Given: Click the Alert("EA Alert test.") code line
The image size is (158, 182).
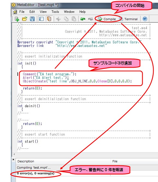Looking at the screenshot, I should tap(46, 77).
